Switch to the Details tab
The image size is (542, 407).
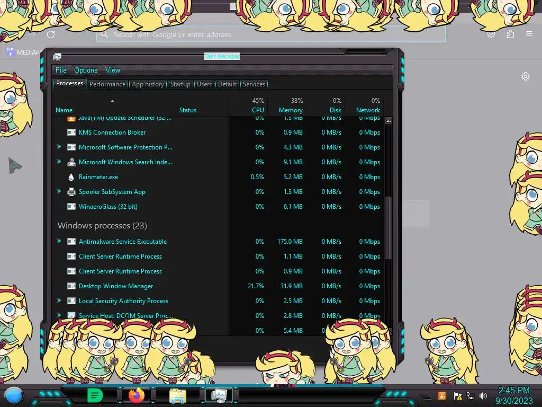click(x=227, y=84)
